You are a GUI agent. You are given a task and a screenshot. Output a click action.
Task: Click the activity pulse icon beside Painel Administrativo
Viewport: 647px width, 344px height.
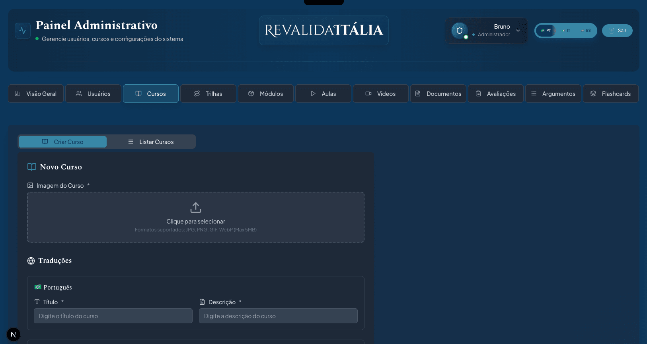pos(23,31)
